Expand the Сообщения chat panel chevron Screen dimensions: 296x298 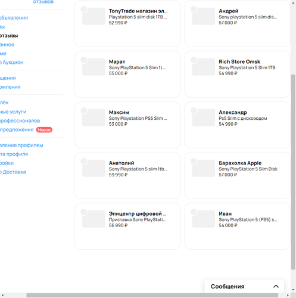click(x=276, y=286)
